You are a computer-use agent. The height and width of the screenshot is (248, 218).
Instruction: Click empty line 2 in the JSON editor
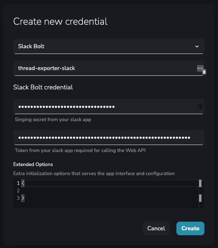[110, 191]
